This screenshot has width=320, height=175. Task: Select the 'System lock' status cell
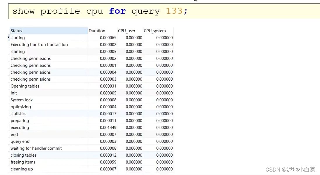click(49, 100)
